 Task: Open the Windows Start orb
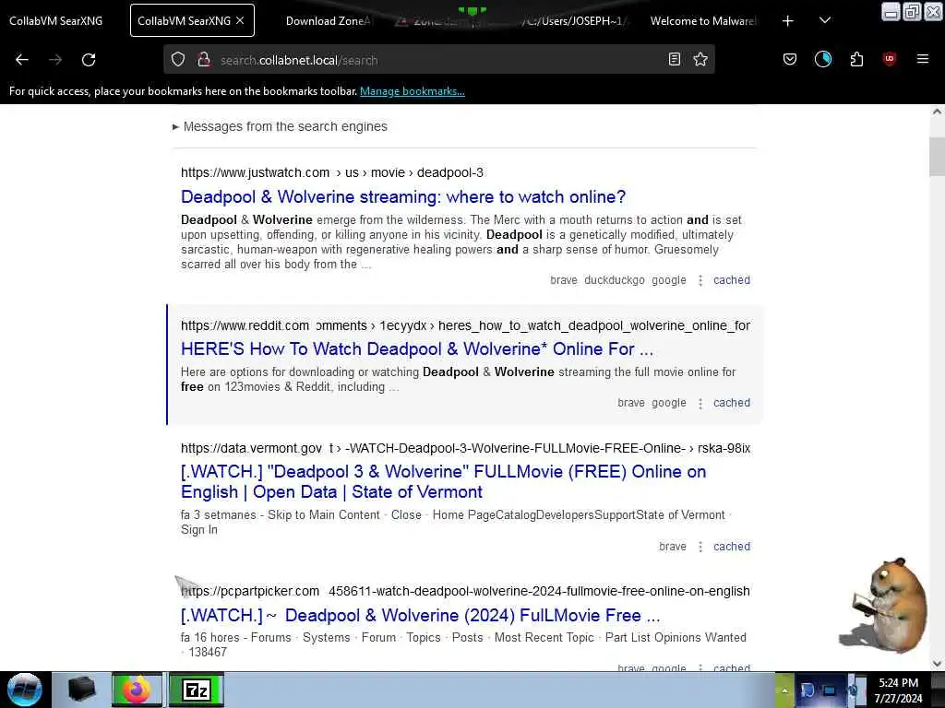(25, 690)
